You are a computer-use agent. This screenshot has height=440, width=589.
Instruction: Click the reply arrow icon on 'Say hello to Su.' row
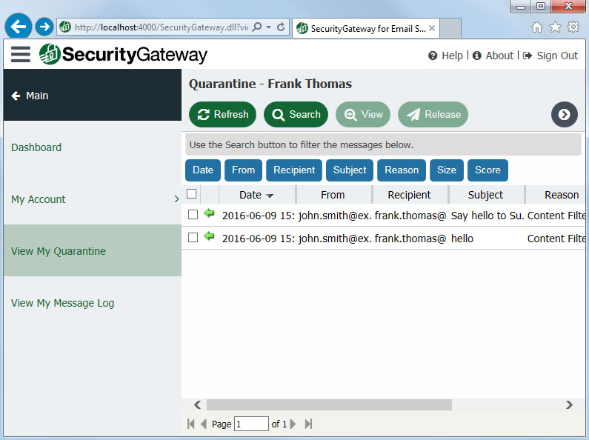click(209, 213)
